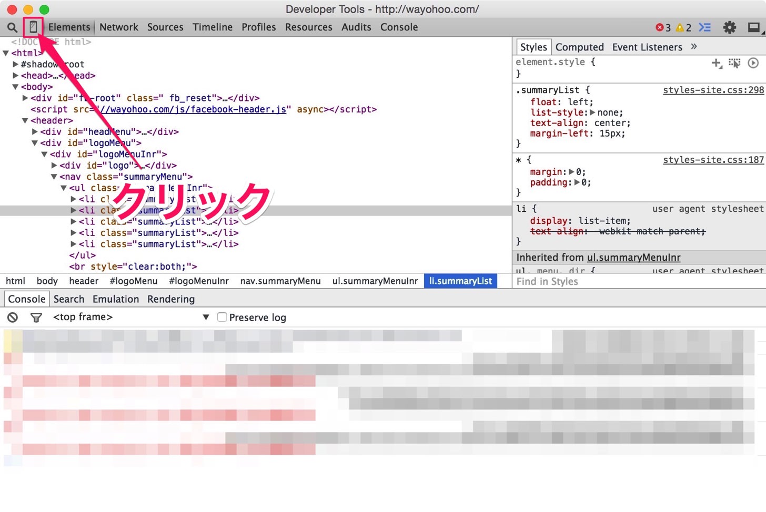The image size is (766, 512).
Task: Open the top frame dropdown
Action: pos(132,317)
